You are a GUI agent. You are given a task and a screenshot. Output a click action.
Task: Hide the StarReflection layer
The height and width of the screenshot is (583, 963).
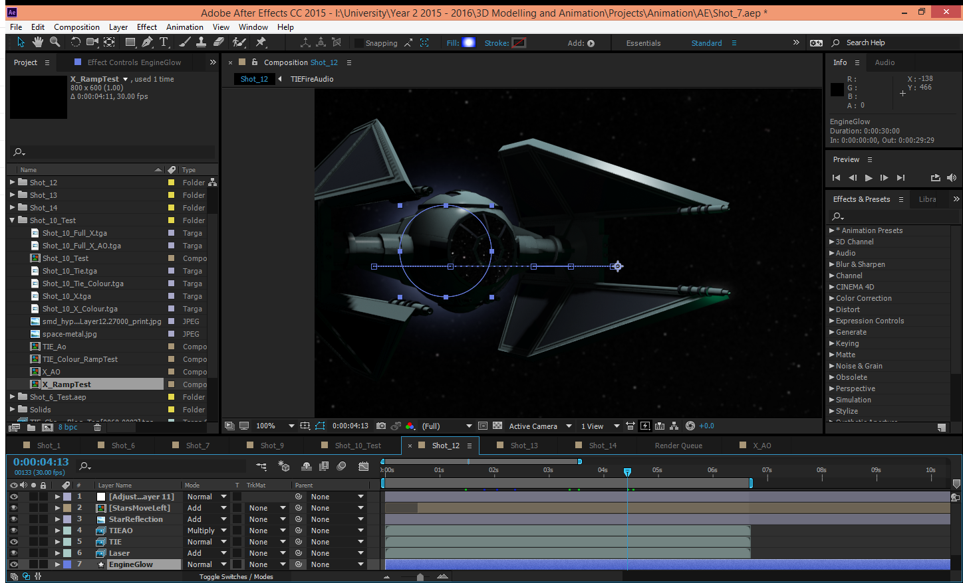[13, 519]
